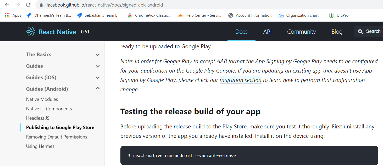Open the Blog section
This screenshot has width=383, height=166.
337,32
